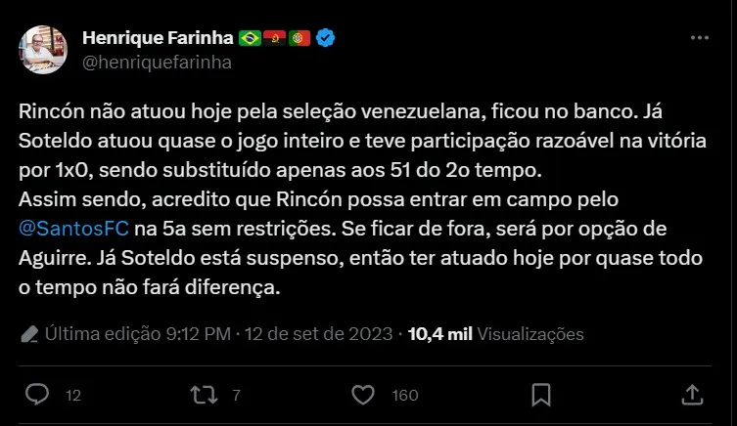This screenshot has height=426, width=737.
Task: Click the share upload icon
Action: (x=692, y=394)
